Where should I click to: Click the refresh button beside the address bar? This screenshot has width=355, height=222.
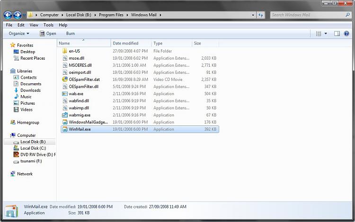(261, 15)
